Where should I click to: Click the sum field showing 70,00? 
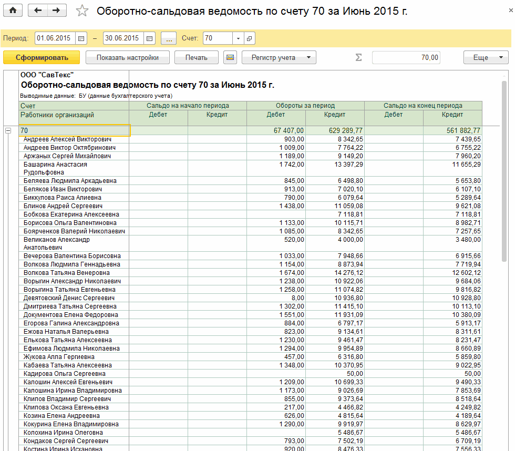(x=406, y=58)
